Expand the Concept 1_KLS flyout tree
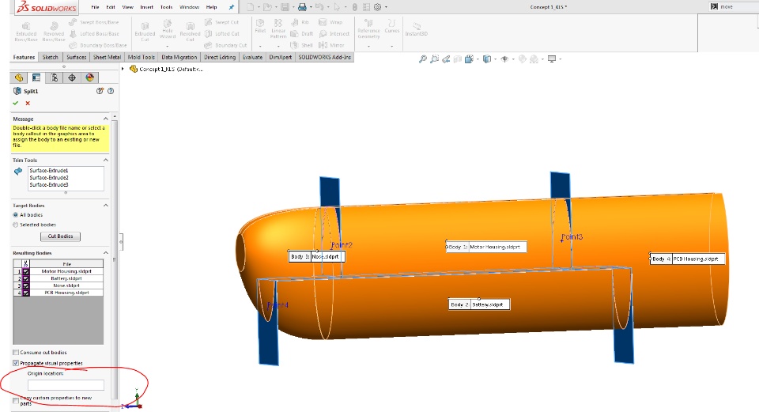Screen dimensions: 759x412 click(x=124, y=69)
